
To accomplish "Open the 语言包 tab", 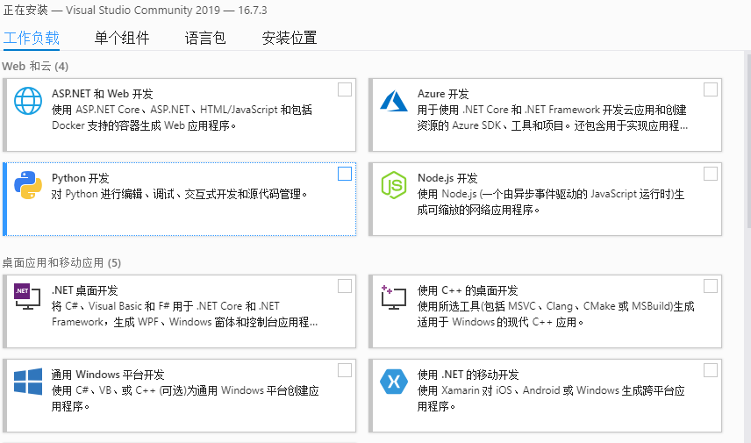I will pos(205,38).
